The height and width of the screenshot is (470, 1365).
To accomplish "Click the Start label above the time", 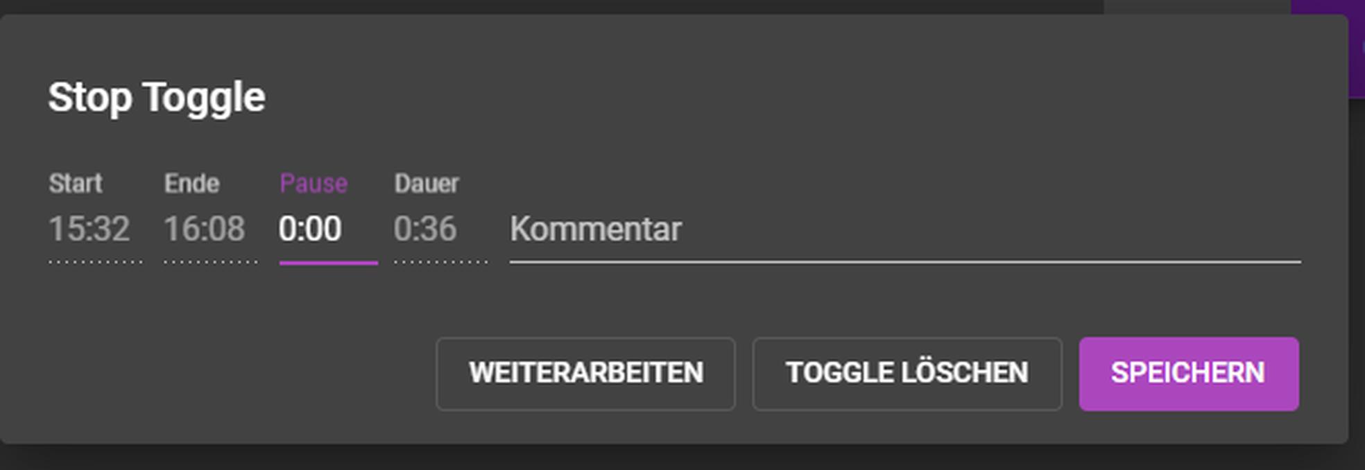I will pyautogui.click(x=76, y=184).
